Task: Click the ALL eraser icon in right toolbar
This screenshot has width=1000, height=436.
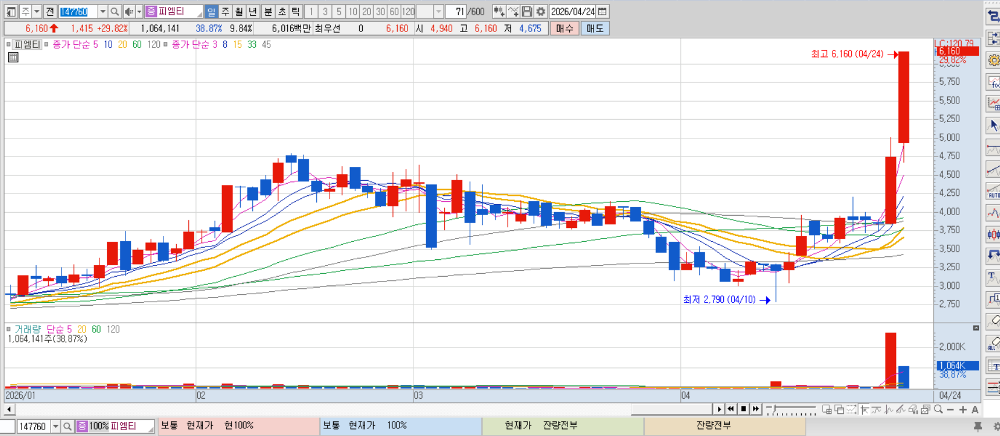Action: (993, 344)
